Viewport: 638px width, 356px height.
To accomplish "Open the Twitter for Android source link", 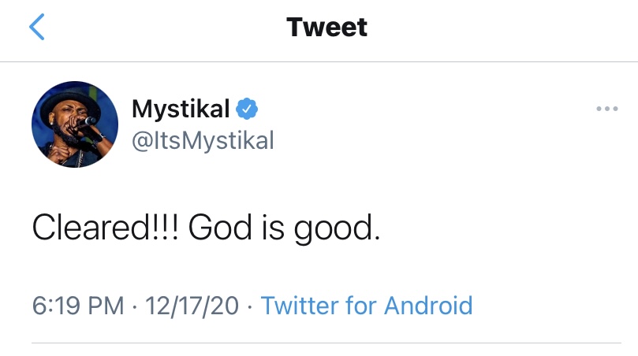I will point(367,306).
